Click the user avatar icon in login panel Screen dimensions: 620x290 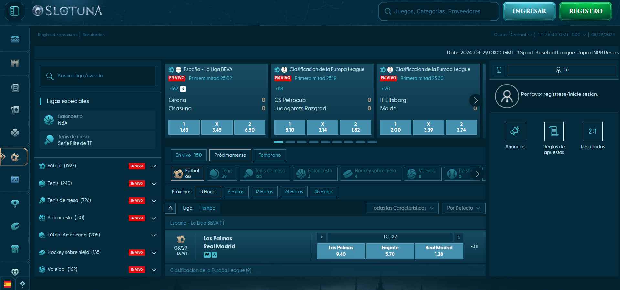(507, 96)
